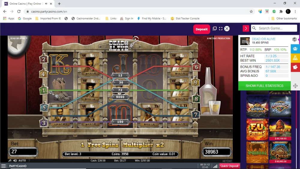
Task: Close the game with round X icon
Action: 227,29
